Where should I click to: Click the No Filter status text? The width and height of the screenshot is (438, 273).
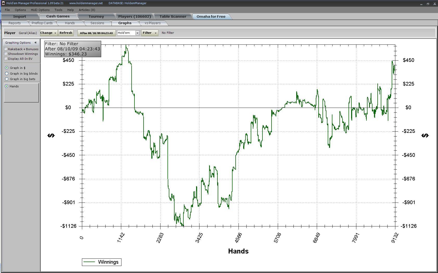(168, 33)
